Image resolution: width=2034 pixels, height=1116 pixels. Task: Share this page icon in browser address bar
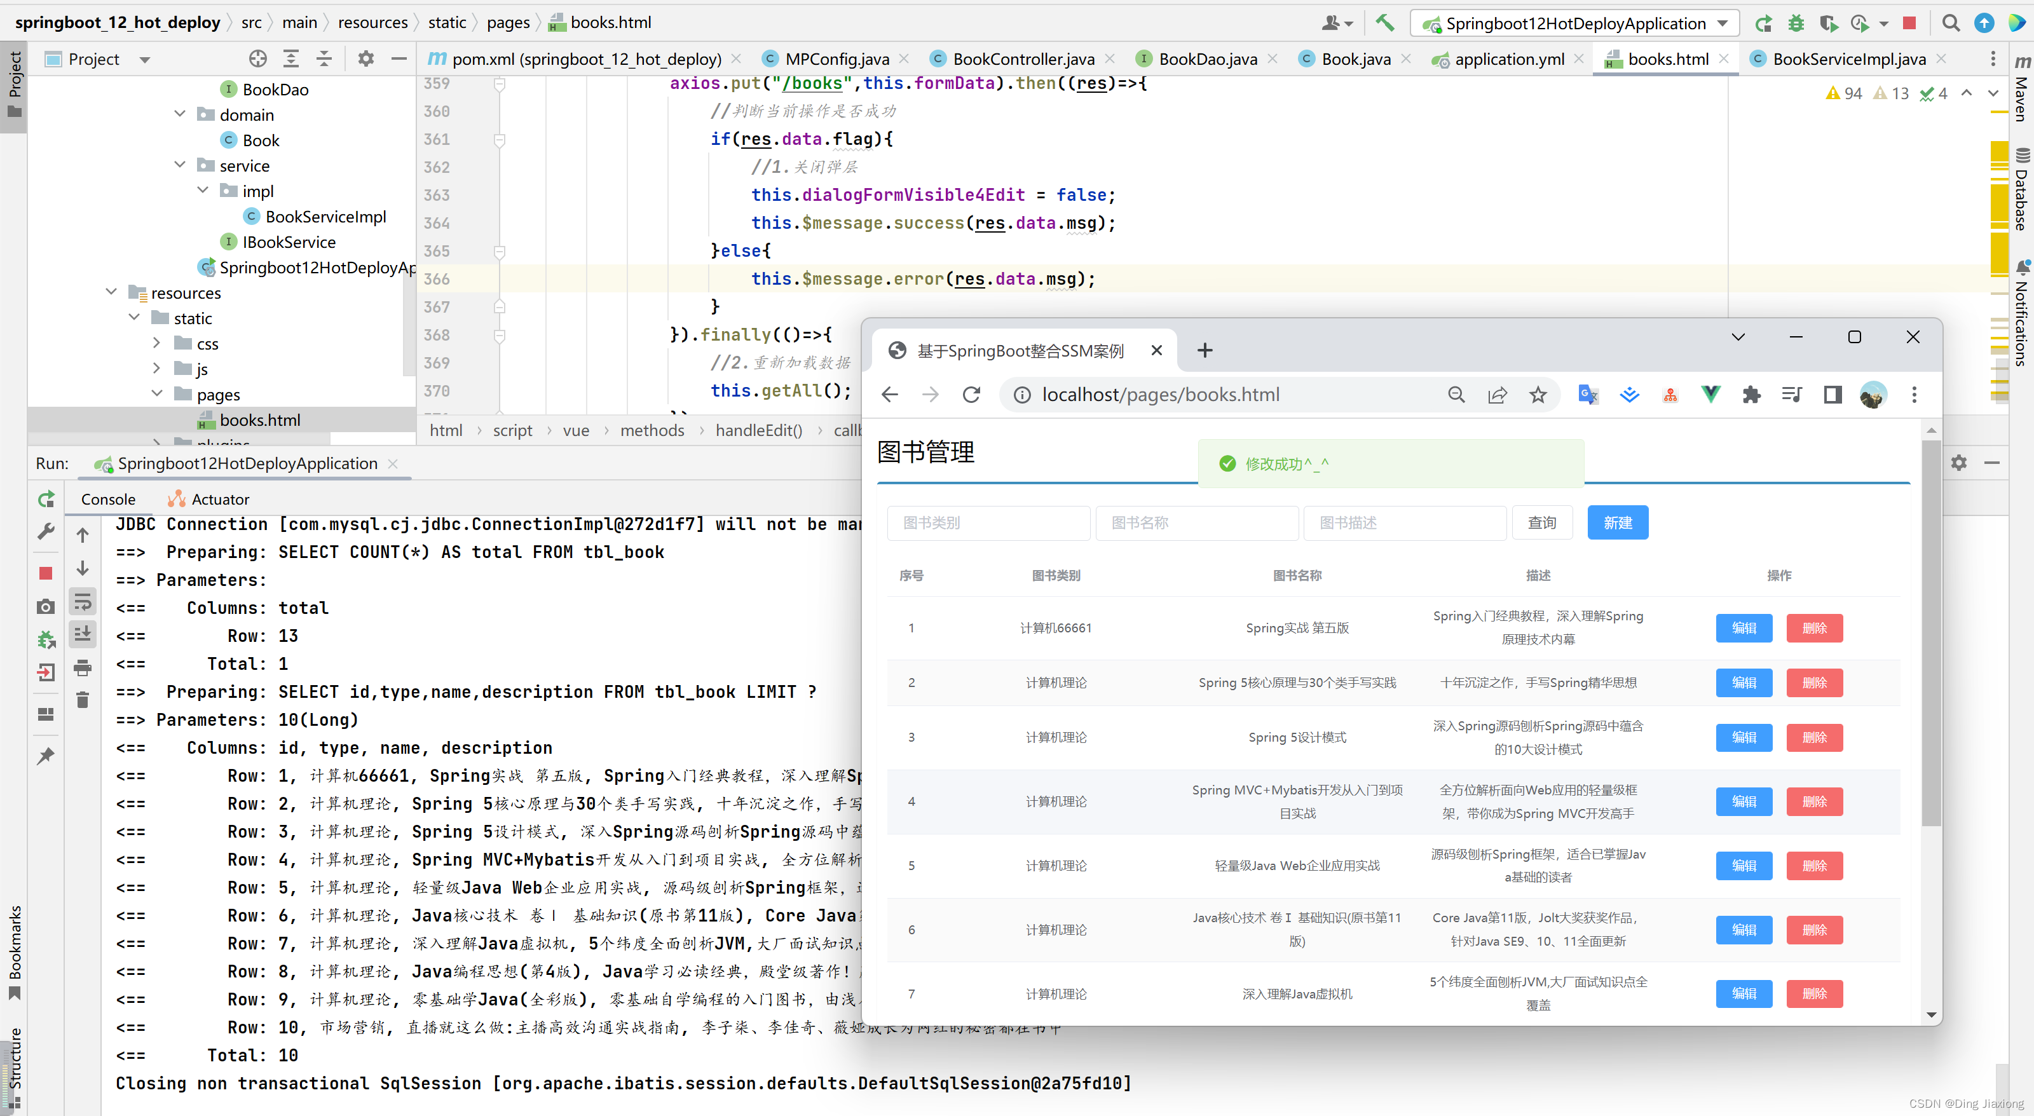click(1497, 395)
